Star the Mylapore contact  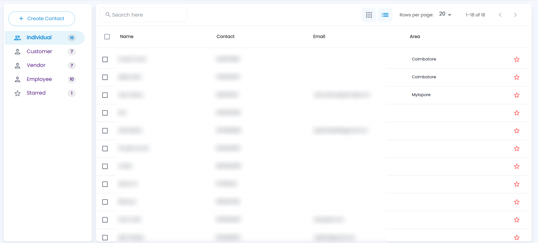(x=517, y=95)
